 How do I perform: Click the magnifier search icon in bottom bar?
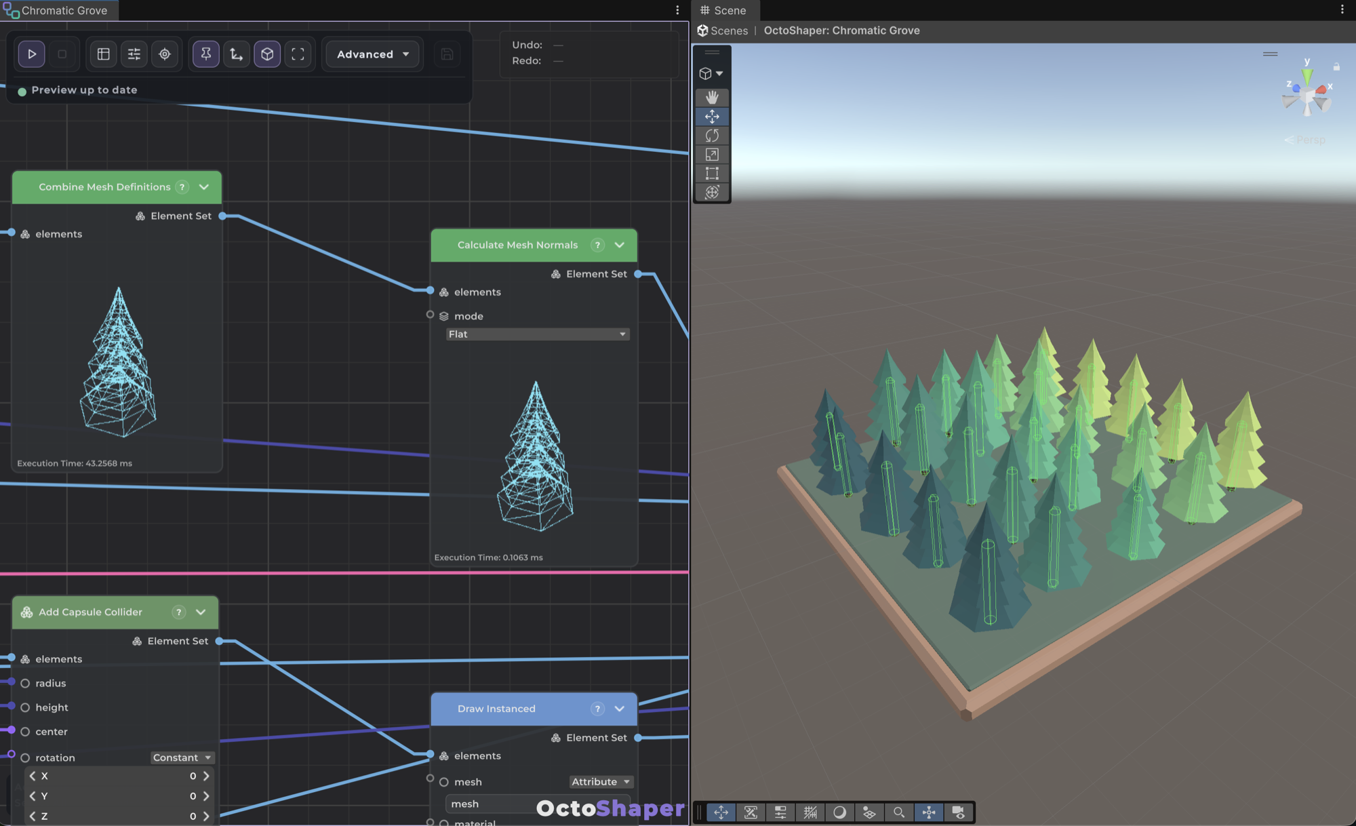[899, 812]
